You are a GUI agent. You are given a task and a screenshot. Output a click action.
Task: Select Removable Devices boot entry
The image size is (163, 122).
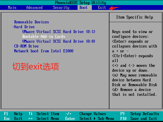(x=31, y=22)
